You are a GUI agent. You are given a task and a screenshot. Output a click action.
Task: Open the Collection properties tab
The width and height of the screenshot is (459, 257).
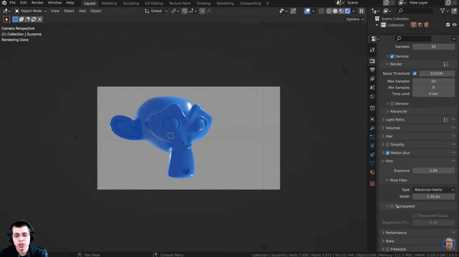click(x=372, y=108)
